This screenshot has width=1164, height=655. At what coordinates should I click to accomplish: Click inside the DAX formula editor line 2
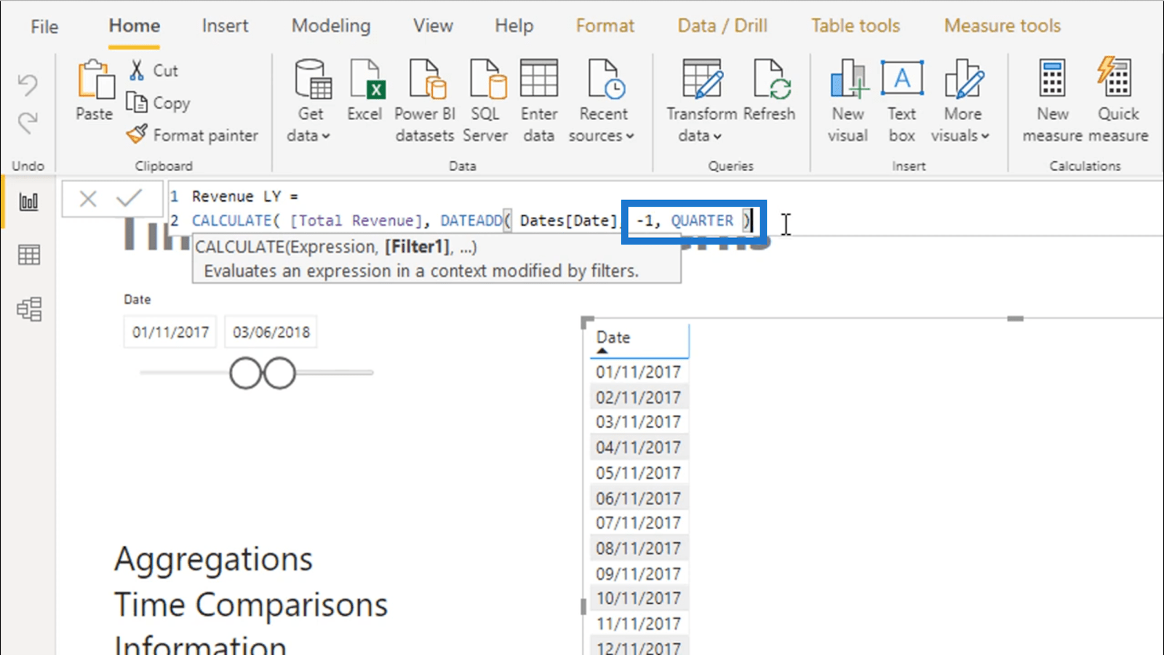[x=473, y=221]
